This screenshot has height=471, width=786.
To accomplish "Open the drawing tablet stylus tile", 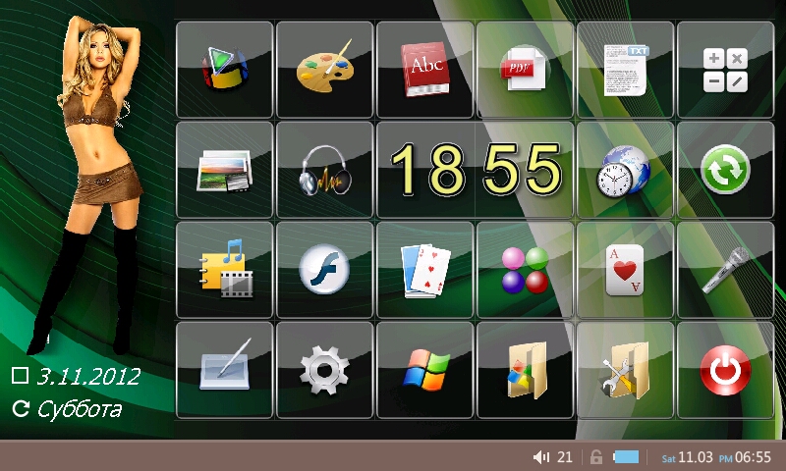I will click(x=225, y=370).
